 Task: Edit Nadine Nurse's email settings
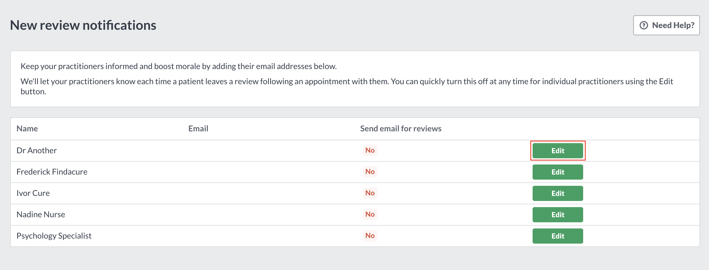(x=558, y=215)
